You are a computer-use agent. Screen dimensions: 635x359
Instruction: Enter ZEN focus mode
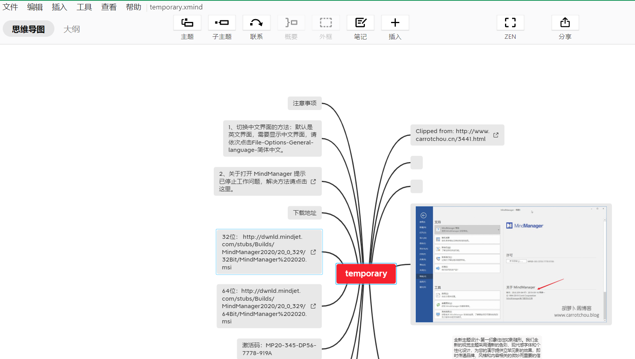[x=510, y=23]
